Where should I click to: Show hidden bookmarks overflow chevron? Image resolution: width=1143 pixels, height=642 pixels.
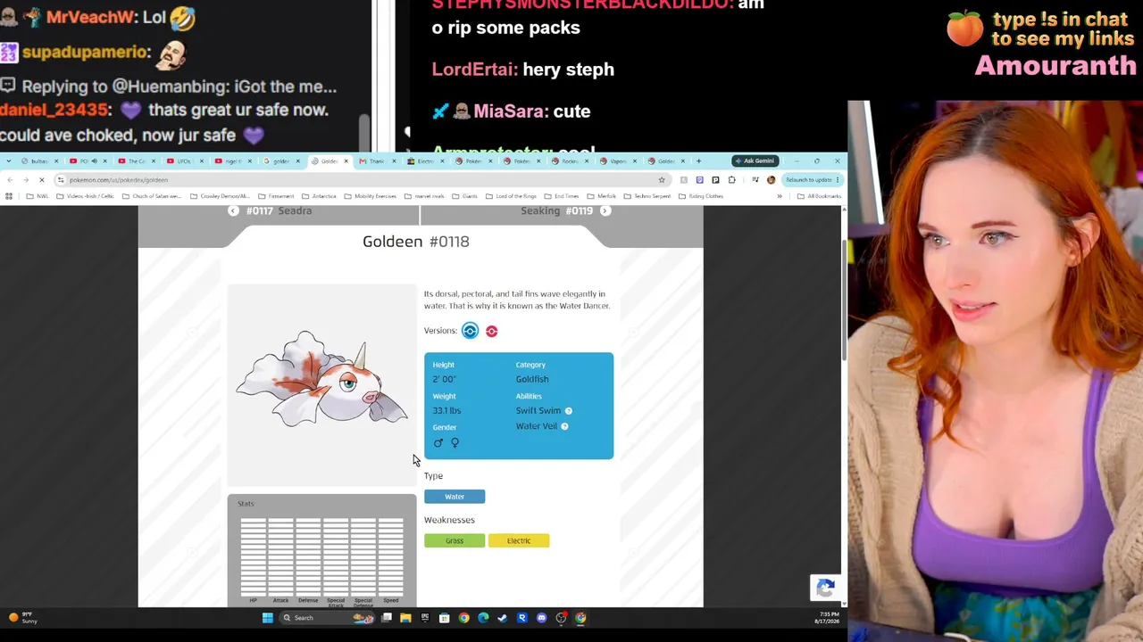[780, 196]
